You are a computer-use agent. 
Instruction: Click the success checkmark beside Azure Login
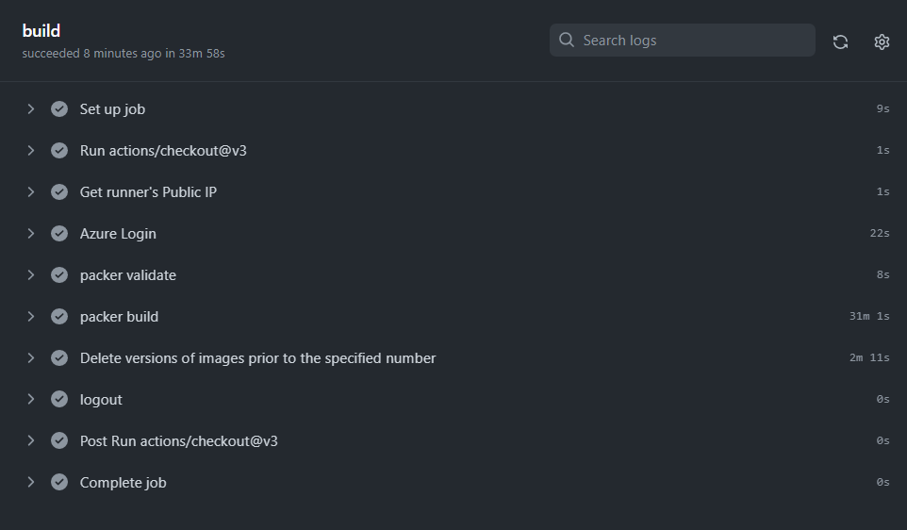[59, 234]
